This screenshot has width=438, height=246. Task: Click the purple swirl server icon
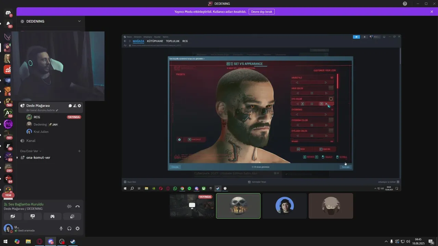(x=8, y=124)
